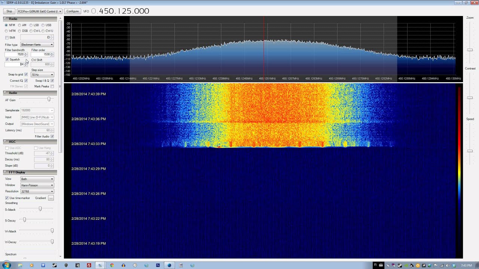Open FileZilla from the taskbar

click(x=89, y=265)
